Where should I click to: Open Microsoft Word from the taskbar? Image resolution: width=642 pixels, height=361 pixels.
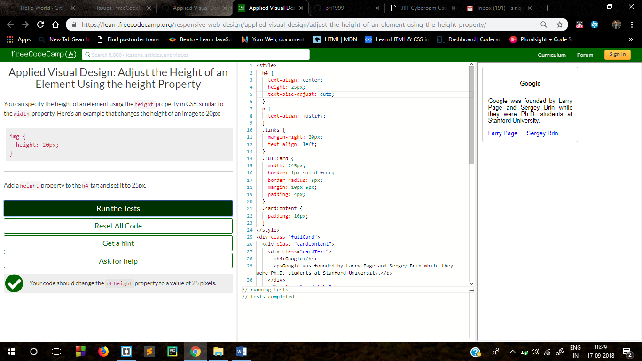pyautogui.click(x=241, y=351)
